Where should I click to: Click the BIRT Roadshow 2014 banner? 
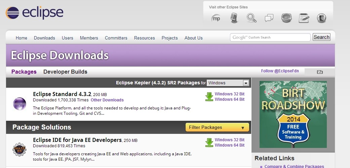293,114
